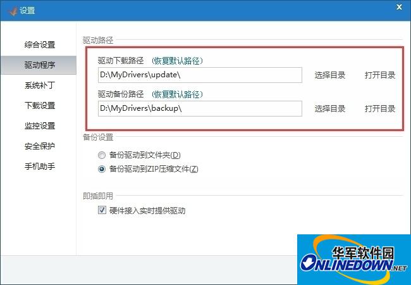Switch to 系统补丁 settings
Image resolution: width=411 pixels, height=285 pixels.
point(40,85)
